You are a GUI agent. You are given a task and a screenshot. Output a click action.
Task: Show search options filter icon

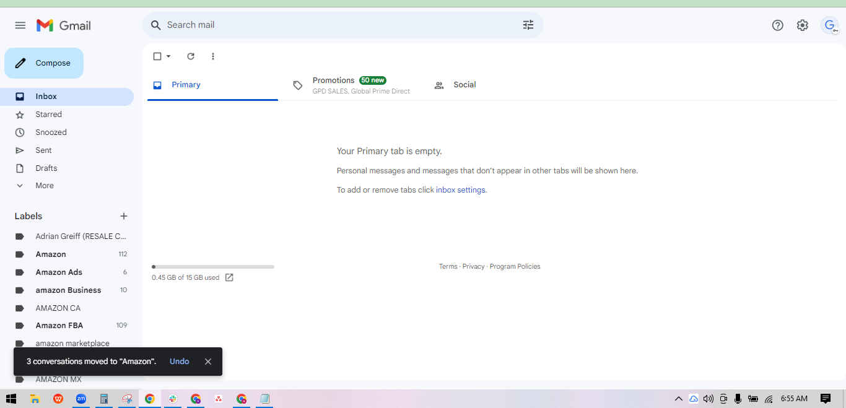click(528, 25)
